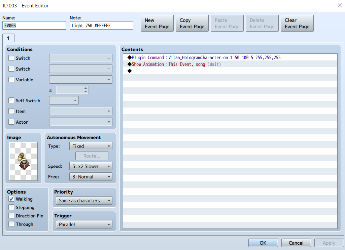345x250 pixels.
Task: Enable the Variable condition checkbox
Action: click(11, 79)
